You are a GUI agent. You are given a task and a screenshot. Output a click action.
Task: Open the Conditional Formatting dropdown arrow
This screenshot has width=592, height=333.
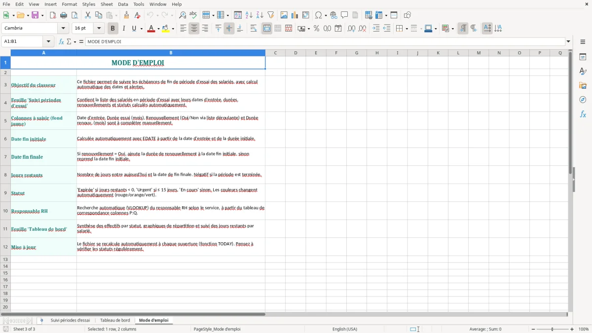click(453, 29)
